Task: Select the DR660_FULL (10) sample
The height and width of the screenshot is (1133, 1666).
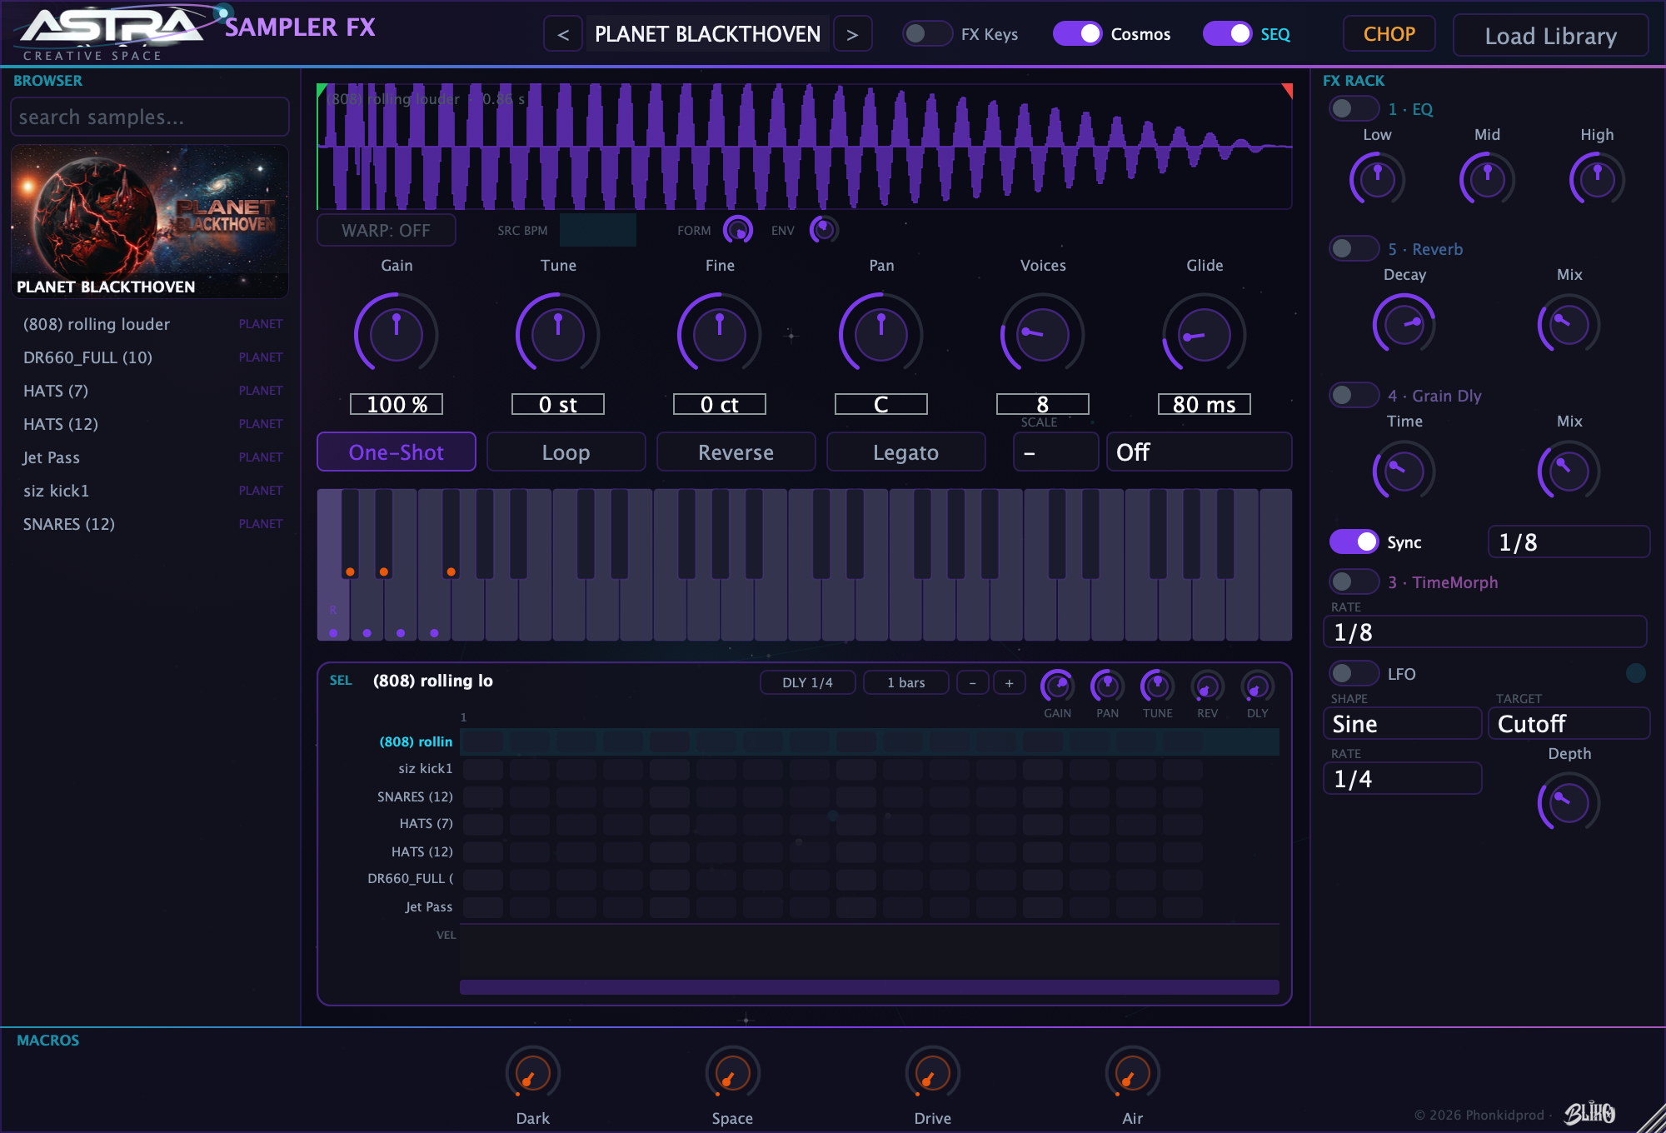Action: coord(152,357)
